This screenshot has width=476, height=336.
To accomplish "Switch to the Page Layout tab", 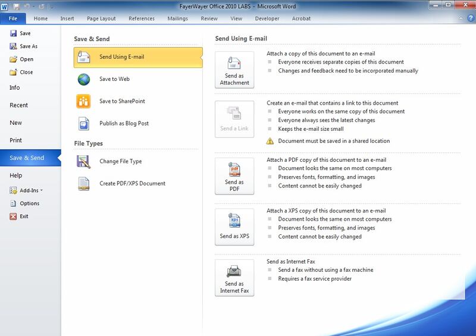I will tap(101, 18).
